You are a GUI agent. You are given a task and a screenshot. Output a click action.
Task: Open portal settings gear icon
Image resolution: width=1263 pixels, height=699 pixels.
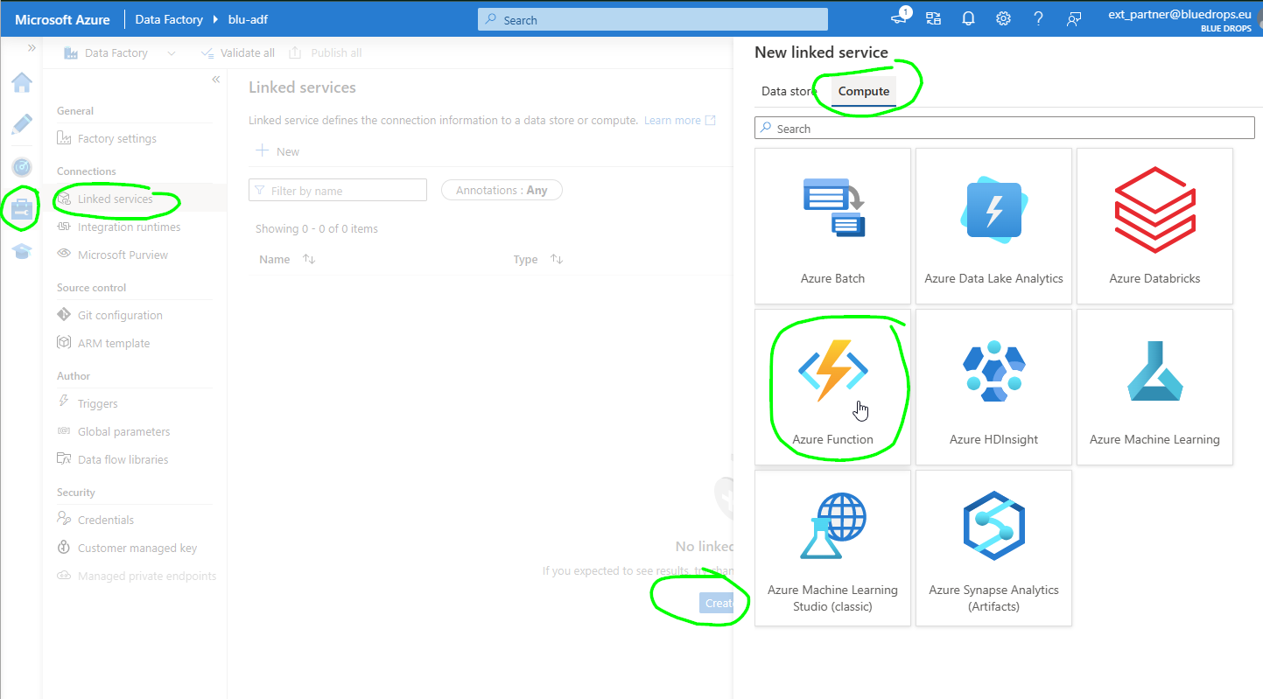pyautogui.click(x=1004, y=19)
